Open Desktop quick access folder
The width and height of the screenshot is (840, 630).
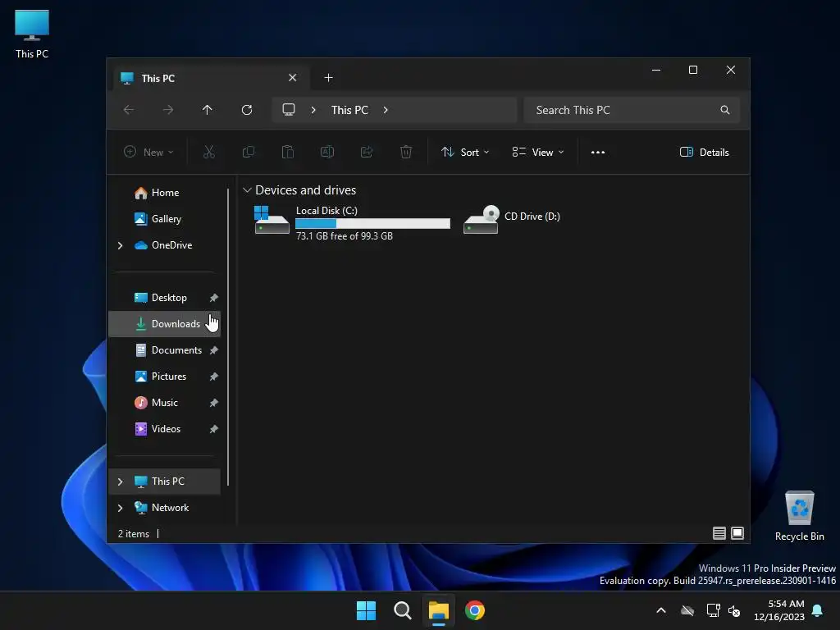point(164,298)
